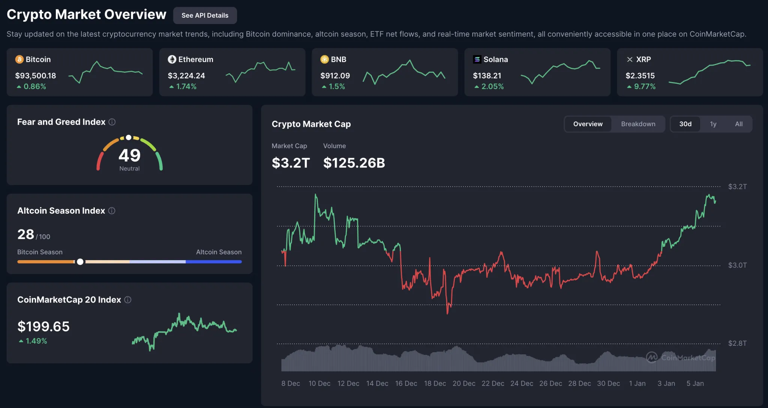Click the Solana logo icon
This screenshot has width=768, height=408.
[477, 59]
